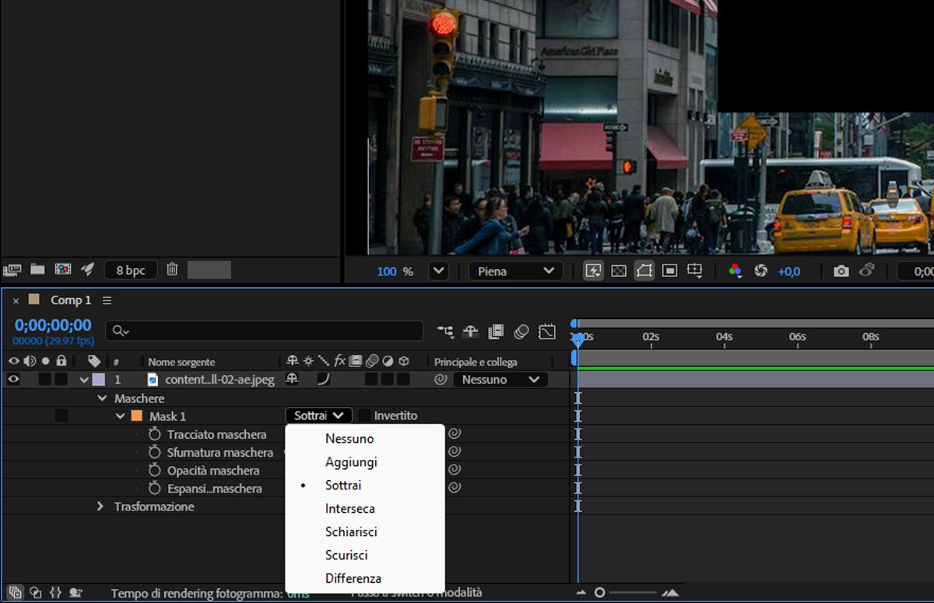Click the trash icon in Project panel
Screen dimensions: 934x603
[x=172, y=269]
